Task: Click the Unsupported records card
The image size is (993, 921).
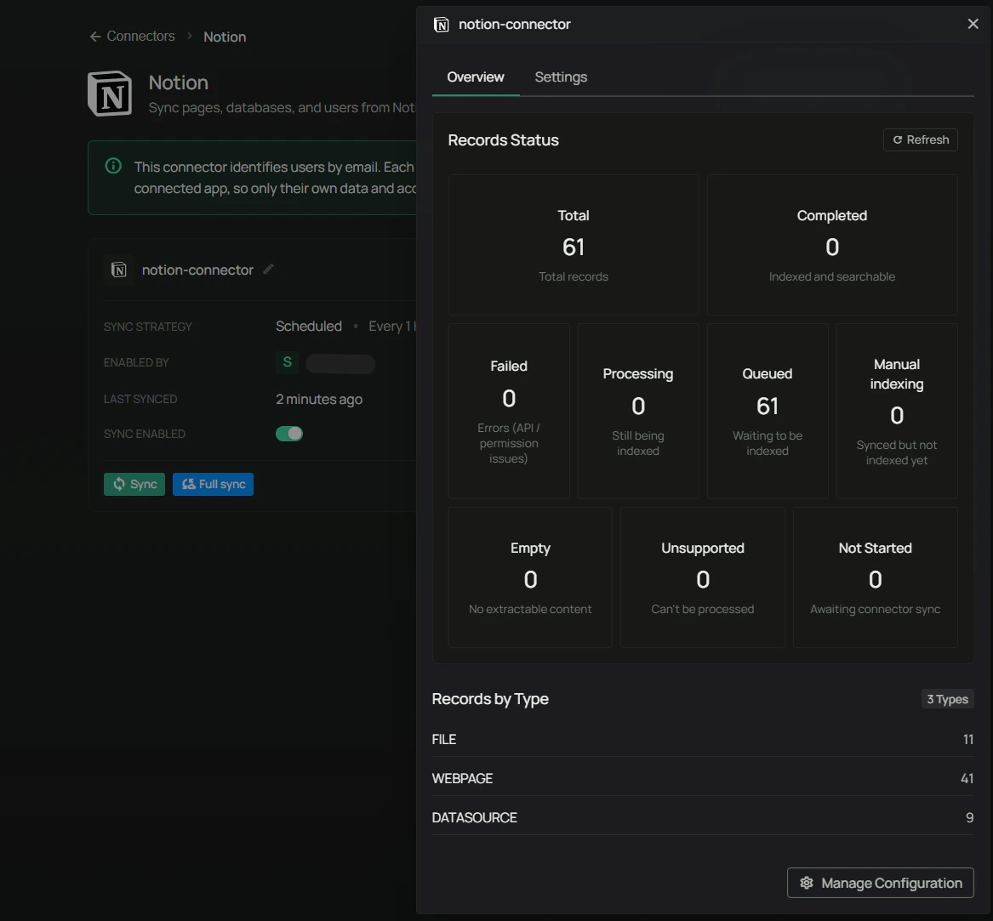Action: [x=702, y=577]
